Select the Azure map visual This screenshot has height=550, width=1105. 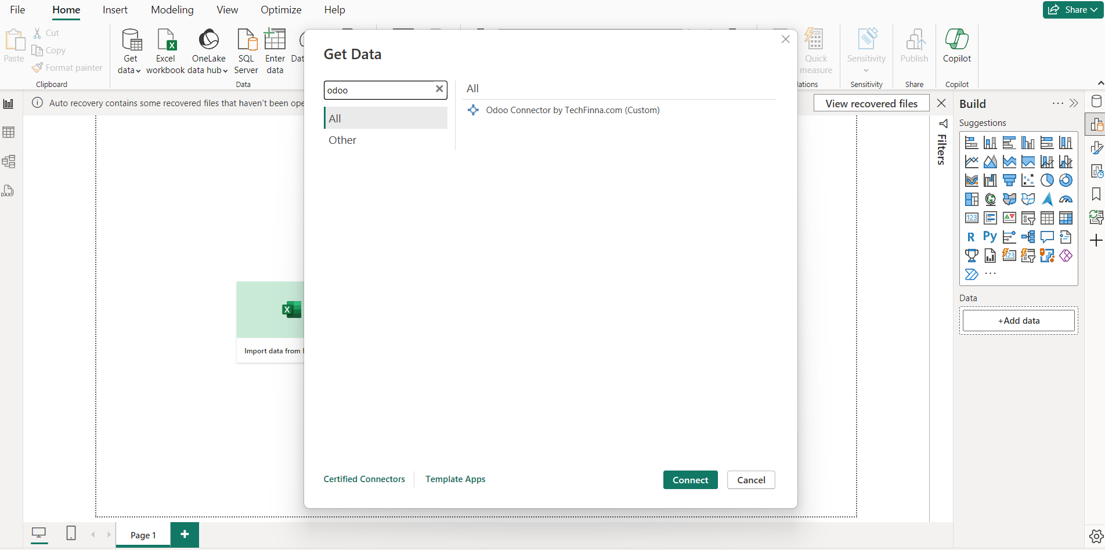[1047, 200]
